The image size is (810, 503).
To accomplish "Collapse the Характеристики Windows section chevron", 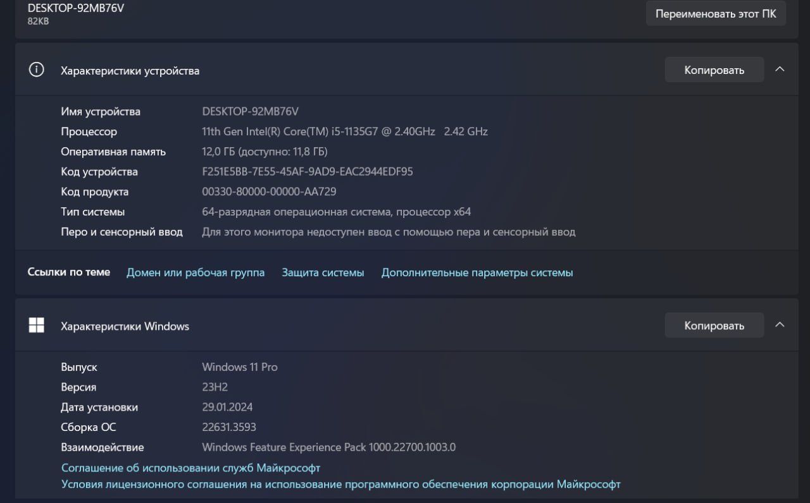I will click(x=780, y=325).
